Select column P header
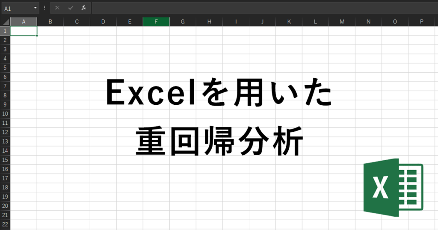The height and width of the screenshot is (230, 438). tap(421, 22)
